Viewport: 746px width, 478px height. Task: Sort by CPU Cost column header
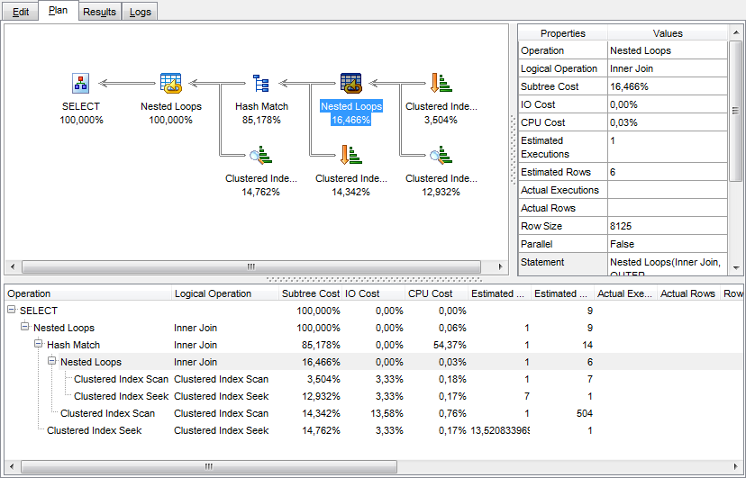(x=436, y=293)
